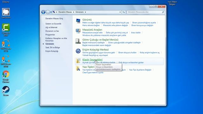Click Başlat menüsündeki resmi değiştir link

point(97,45)
